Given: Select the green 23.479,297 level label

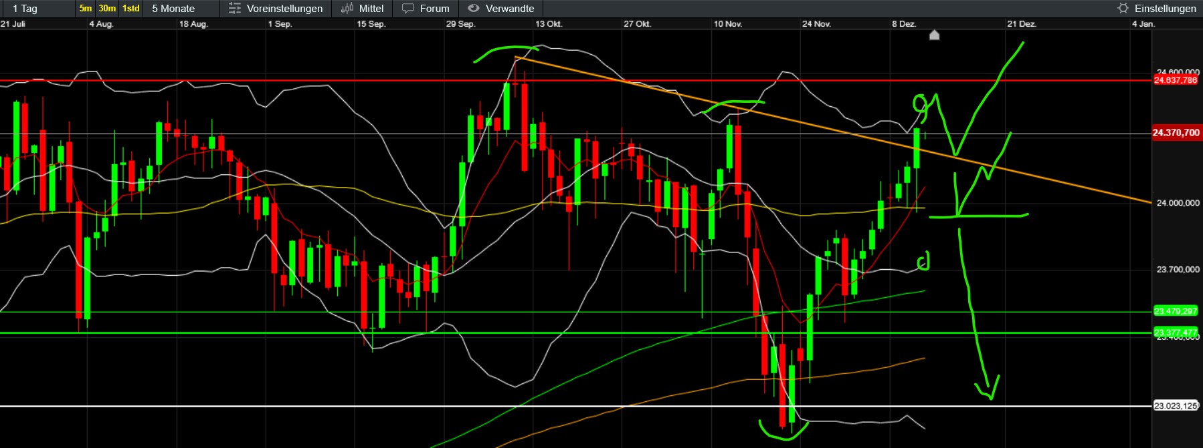Looking at the screenshot, I should [x=1176, y=311].
